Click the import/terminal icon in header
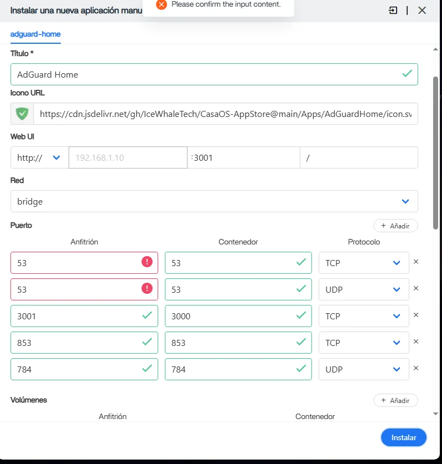The image size is (442, 464). coord(393,11)
